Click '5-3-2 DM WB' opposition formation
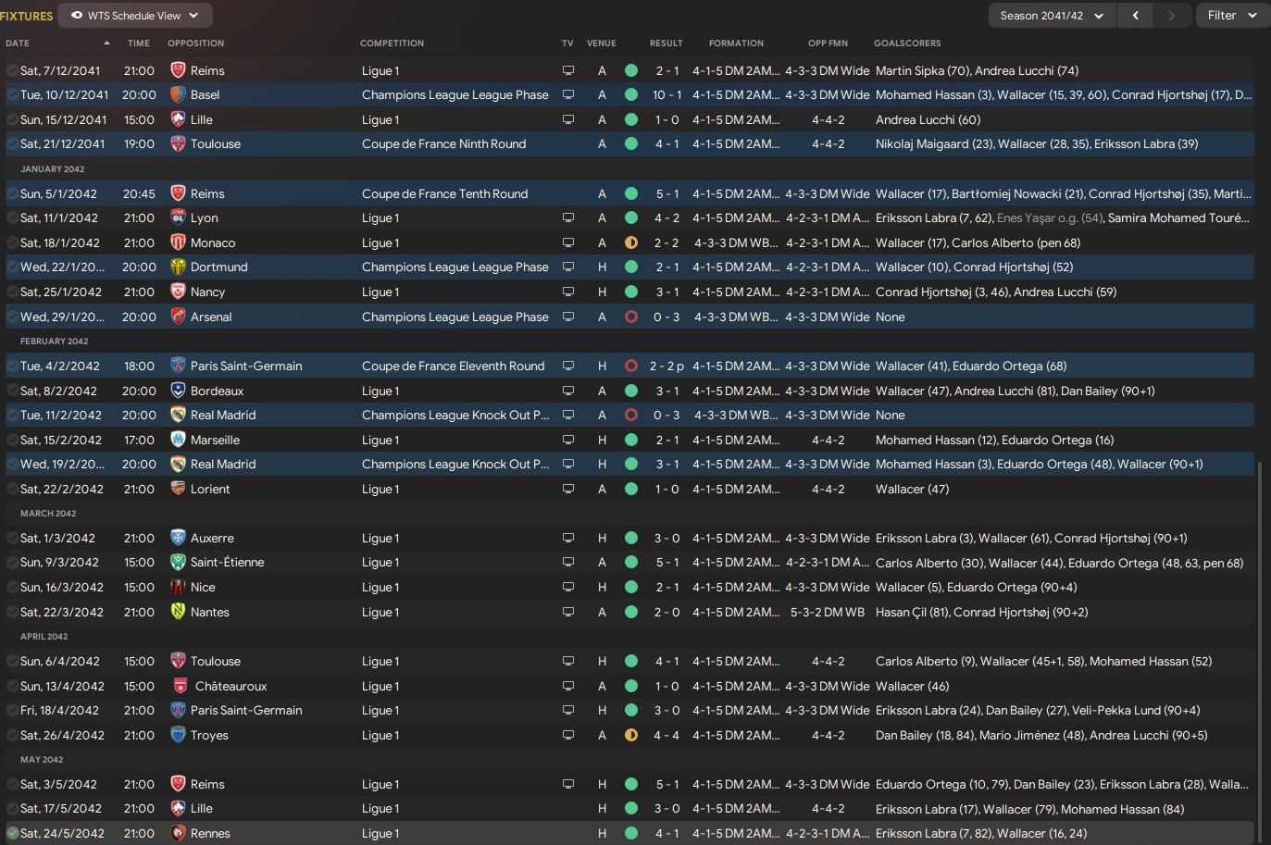The width and height of the screenshot is (1271, 845). coord(828,612)
